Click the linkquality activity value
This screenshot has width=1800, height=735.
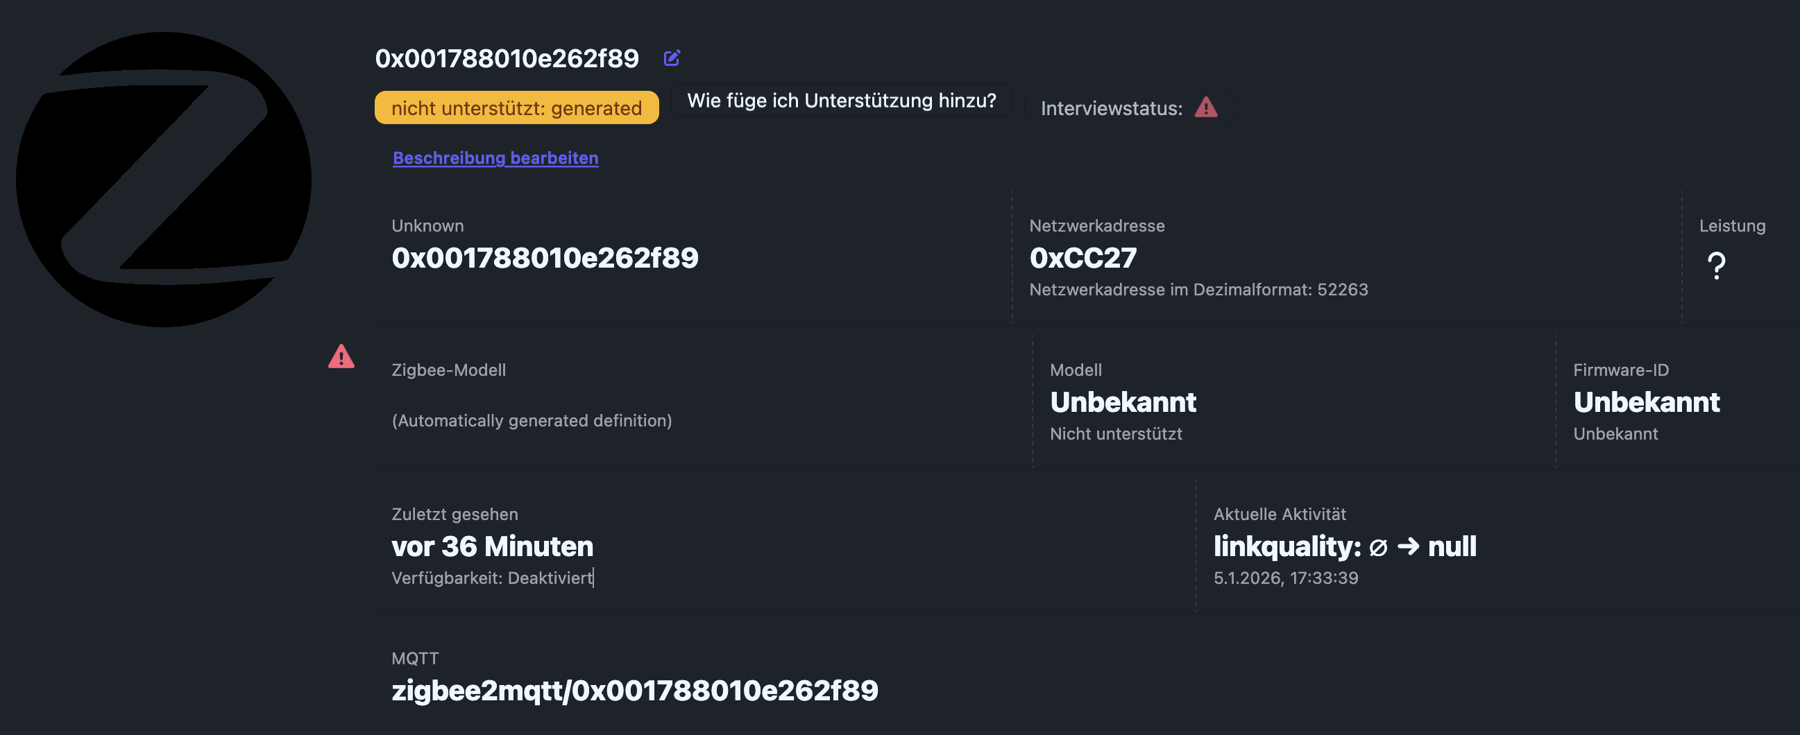(1344, 546)
